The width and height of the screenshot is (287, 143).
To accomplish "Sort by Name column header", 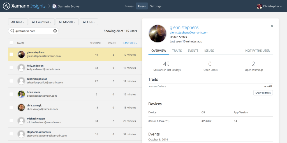I will [x=21, y=43].
